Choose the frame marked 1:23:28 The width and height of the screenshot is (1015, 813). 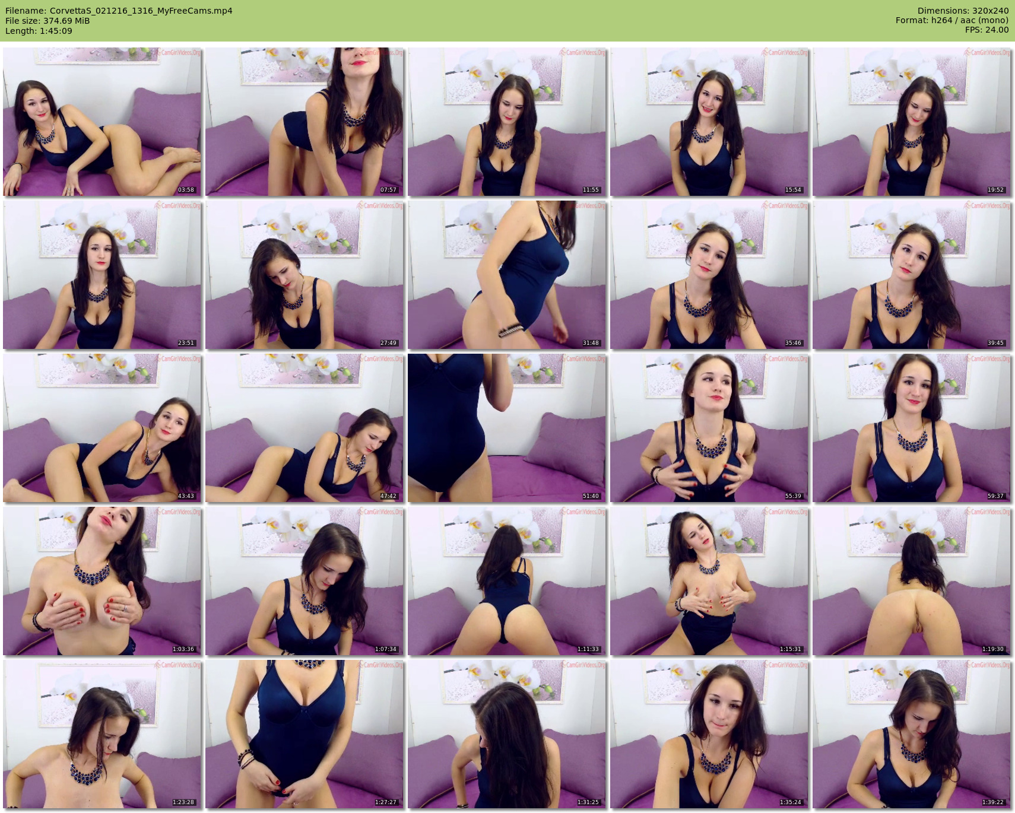(102, 734)
